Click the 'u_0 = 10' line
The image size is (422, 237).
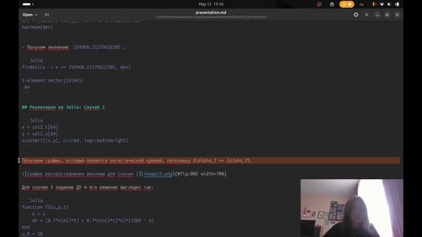click(x=32, y=234)
